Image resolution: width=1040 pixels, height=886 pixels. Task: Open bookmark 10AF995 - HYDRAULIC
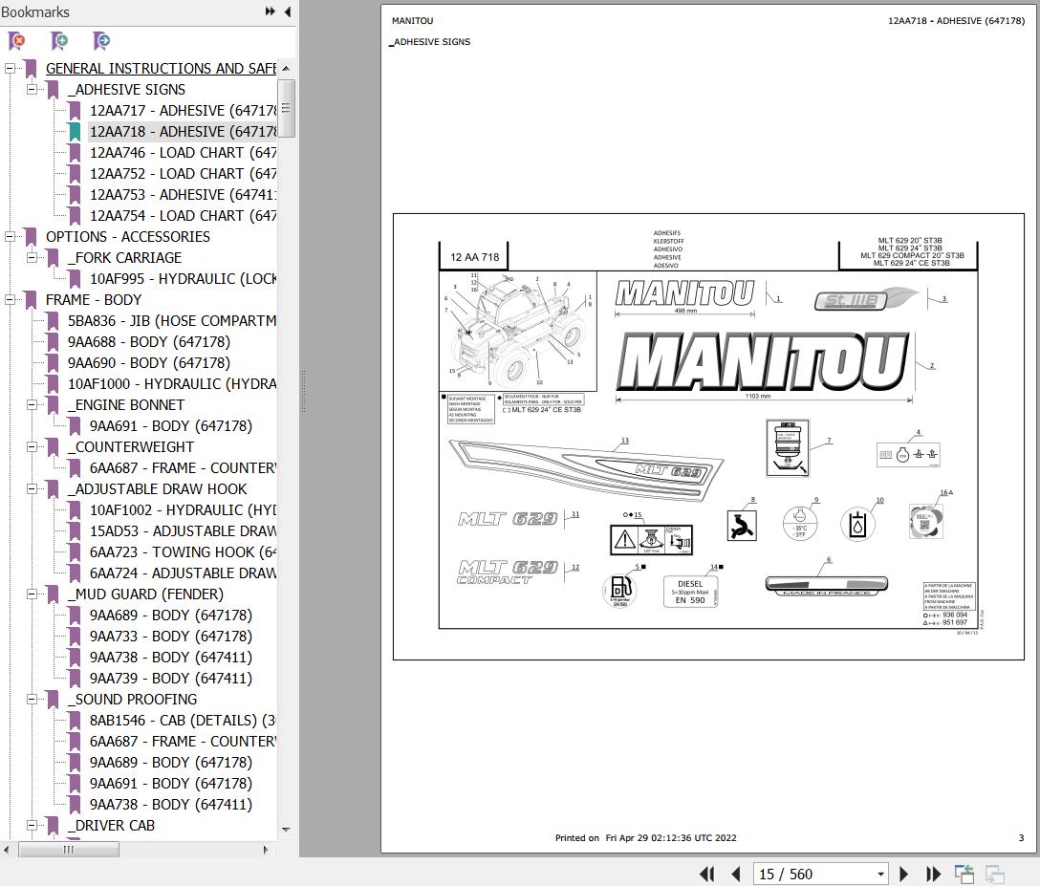[x=183, y=278]
